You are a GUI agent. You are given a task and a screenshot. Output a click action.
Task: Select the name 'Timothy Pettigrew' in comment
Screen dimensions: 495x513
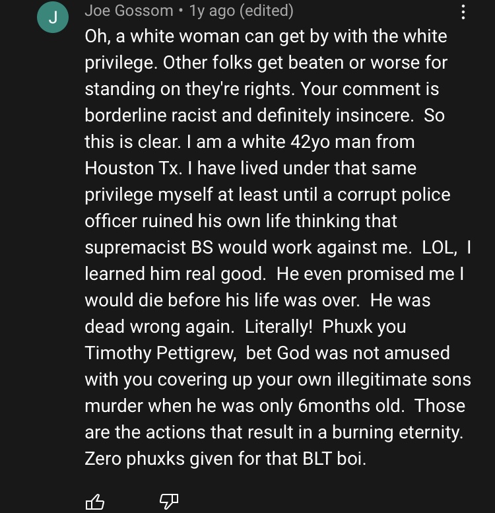(160, 353)
